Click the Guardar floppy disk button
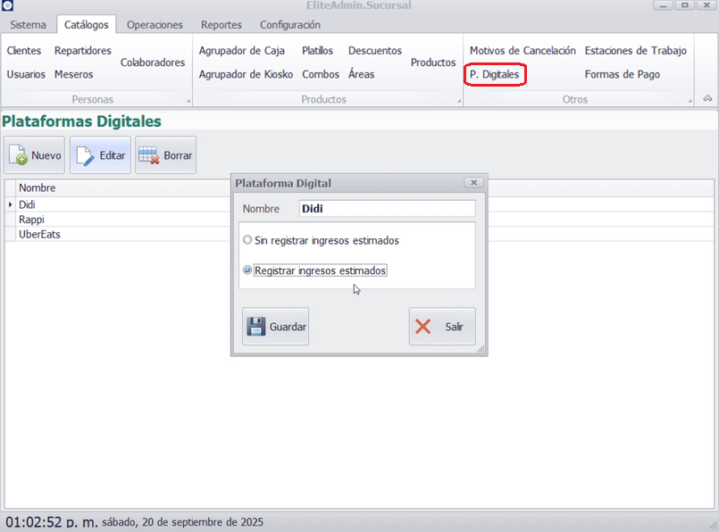This screenshot has height=532, width=719. 275,327
